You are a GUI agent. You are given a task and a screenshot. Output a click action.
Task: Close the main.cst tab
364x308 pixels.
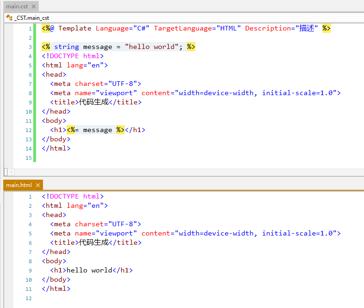click(x=34, y=6)
